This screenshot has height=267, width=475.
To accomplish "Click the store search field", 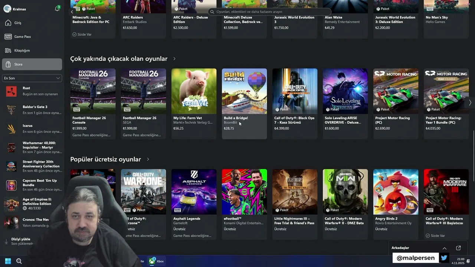I will 270,12.
